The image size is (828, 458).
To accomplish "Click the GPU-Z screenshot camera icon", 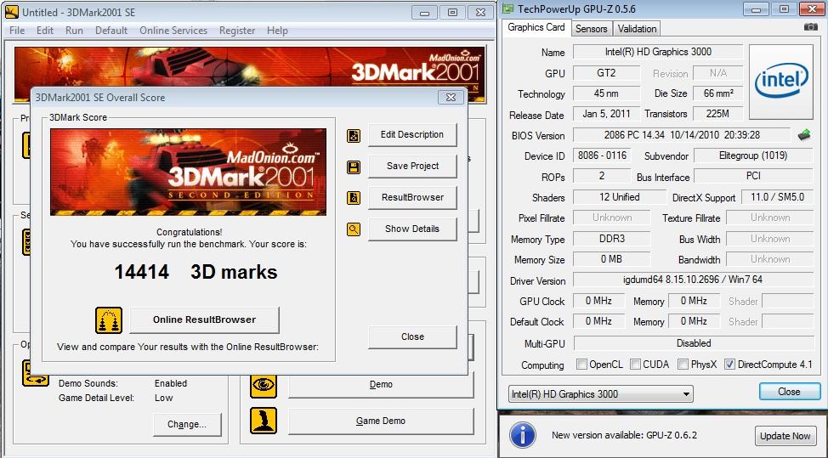I will point(811,27).
